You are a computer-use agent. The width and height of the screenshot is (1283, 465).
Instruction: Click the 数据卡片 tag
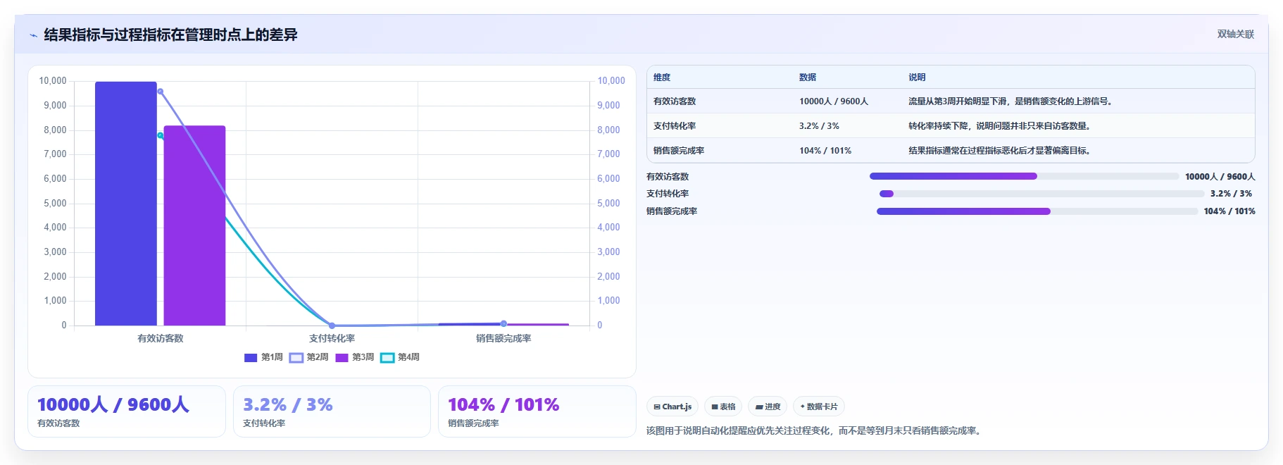pyautogui.click(x=819, y=407)
